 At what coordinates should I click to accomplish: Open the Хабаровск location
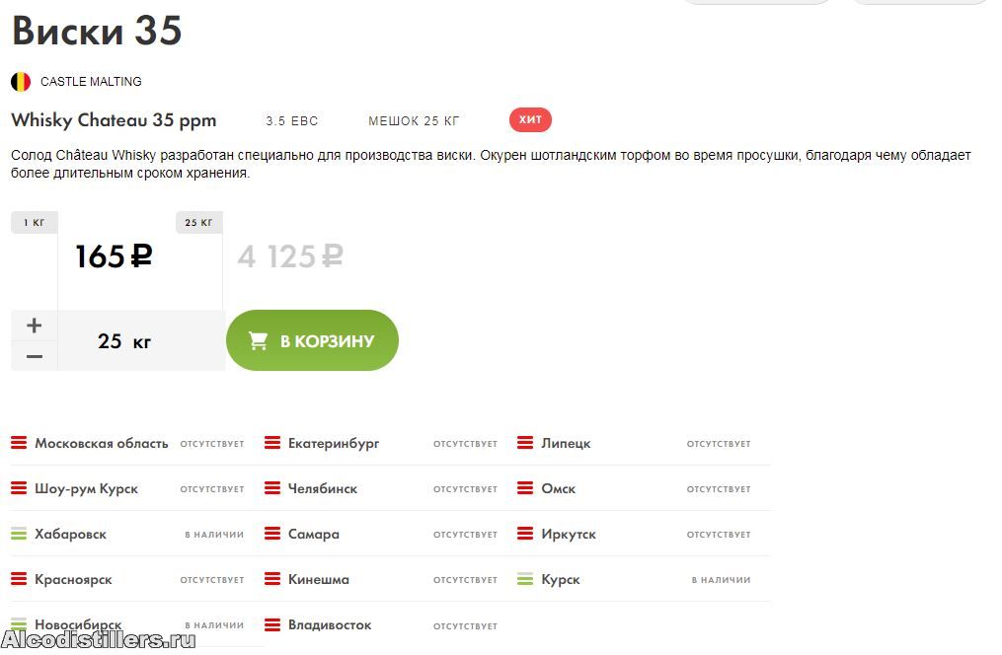70,535
